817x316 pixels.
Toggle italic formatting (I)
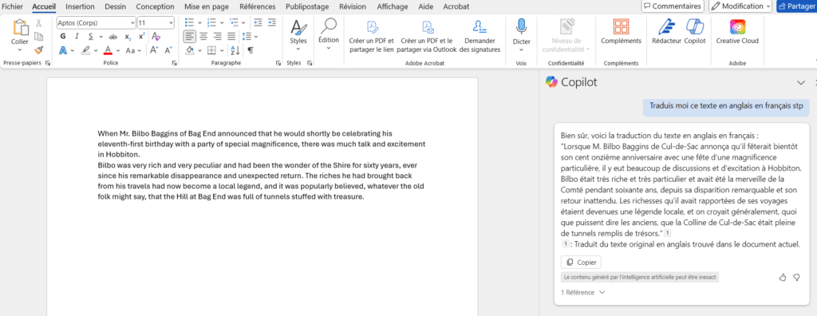[x=77, y=37]
